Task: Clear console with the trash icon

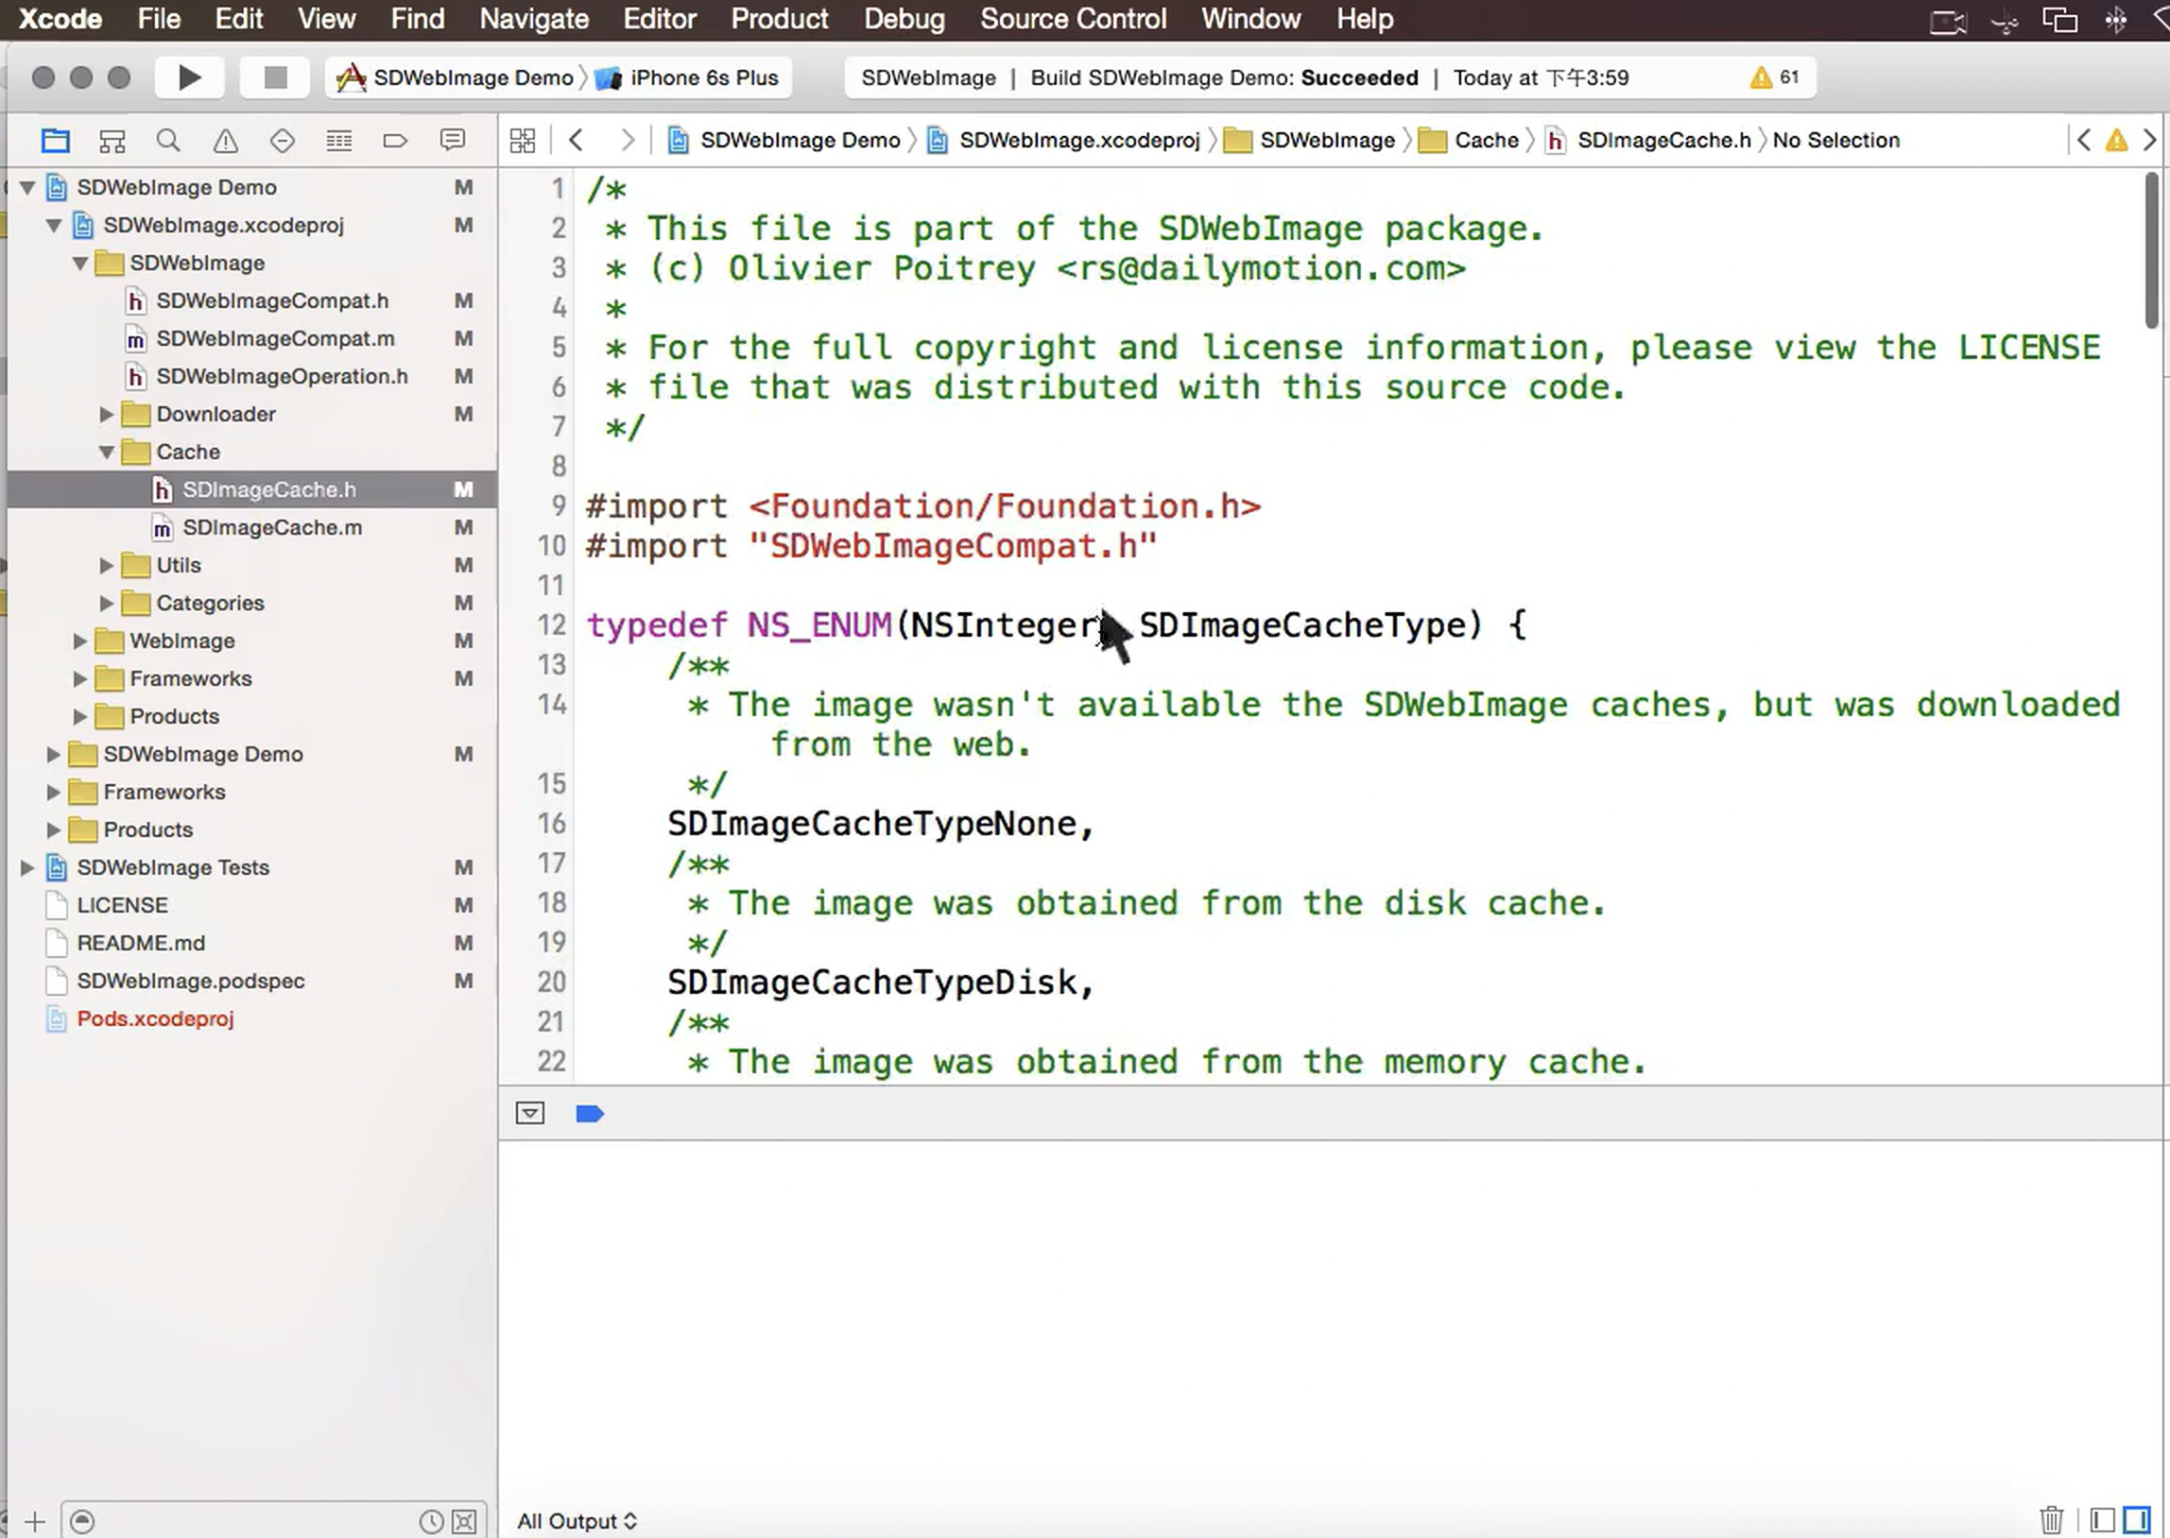Action: [x=2051, y=1519]
